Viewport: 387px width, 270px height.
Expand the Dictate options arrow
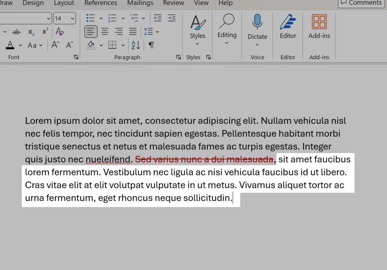pyautogui.click(x=257, y=45)
